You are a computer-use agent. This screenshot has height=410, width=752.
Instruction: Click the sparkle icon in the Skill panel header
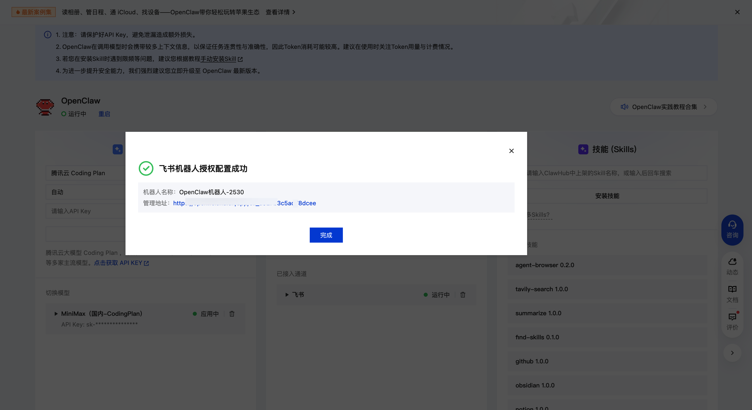coord(117,149)
